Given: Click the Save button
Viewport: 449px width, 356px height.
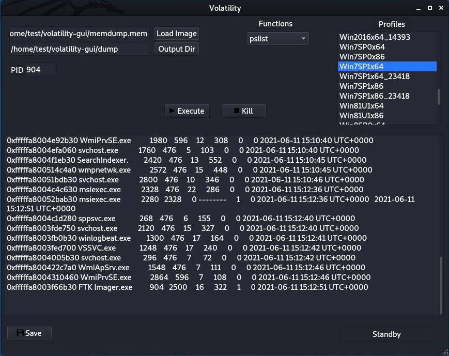Looking at the screenshot, I should coord(29,333).
